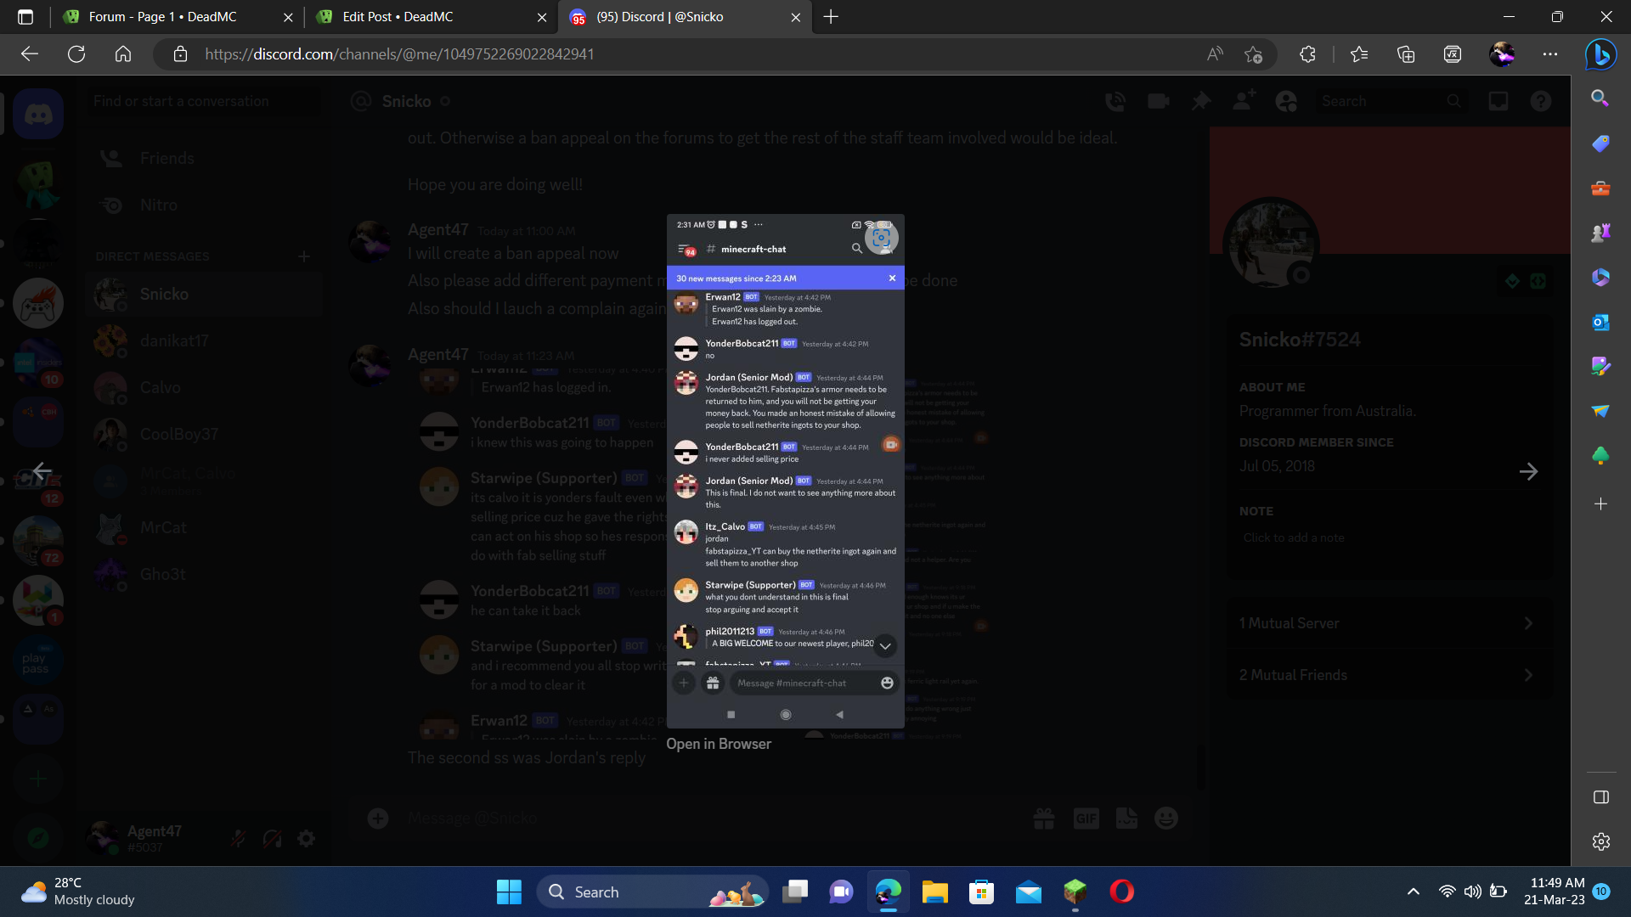Open Edge sidebar settings gear
1631x917 pixels.
1601,841
